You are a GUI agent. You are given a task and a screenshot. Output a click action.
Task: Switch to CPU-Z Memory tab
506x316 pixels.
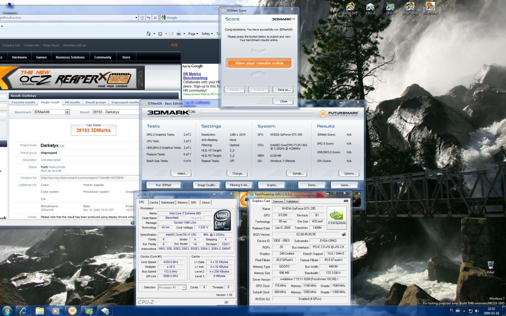pyautogui.click(x=182, y=202)
